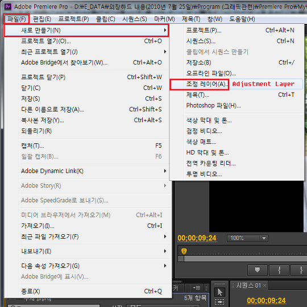This screenshot has width=307, height=307.
Task: Select the Track Select tool
Action: coord(219,302)
